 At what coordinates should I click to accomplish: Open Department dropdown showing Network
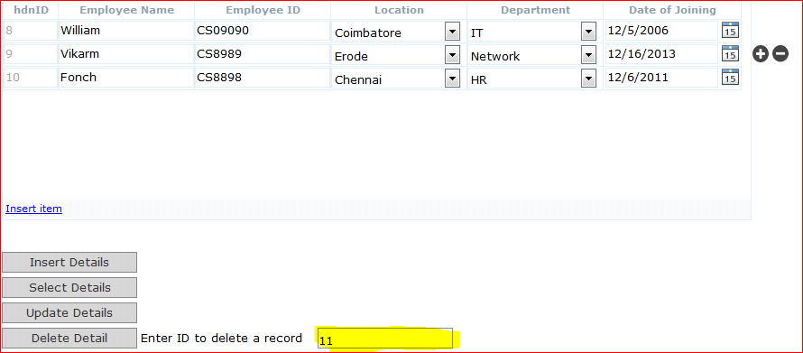coord(588,56)
